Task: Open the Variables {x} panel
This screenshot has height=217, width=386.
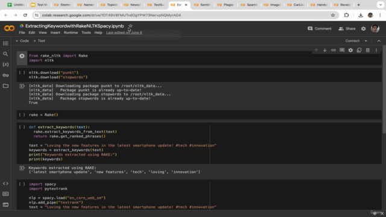Action: click(5, 64)
